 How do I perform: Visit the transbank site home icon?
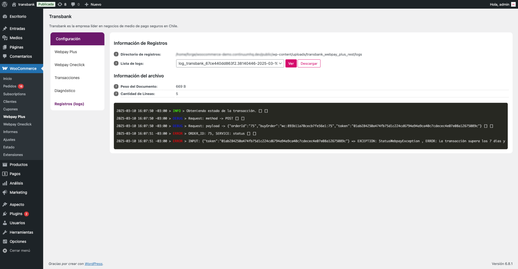point(14,4)
